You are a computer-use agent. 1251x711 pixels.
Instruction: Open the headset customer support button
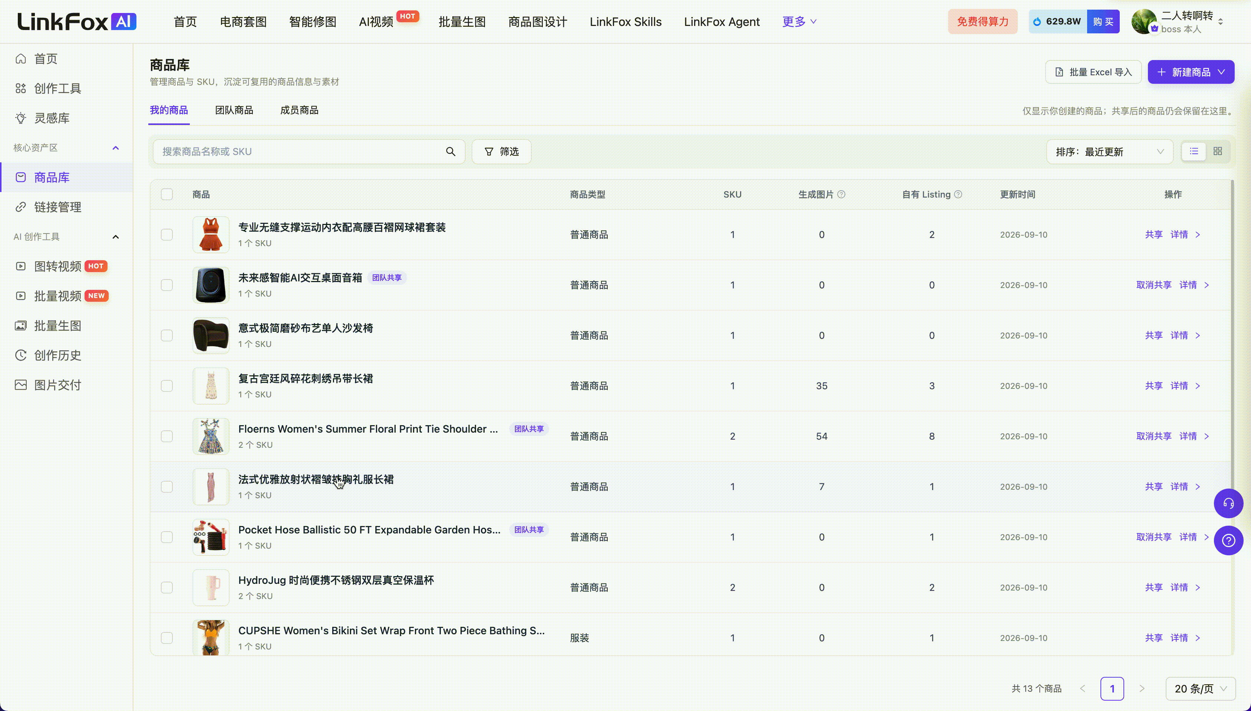point(1228,503)
